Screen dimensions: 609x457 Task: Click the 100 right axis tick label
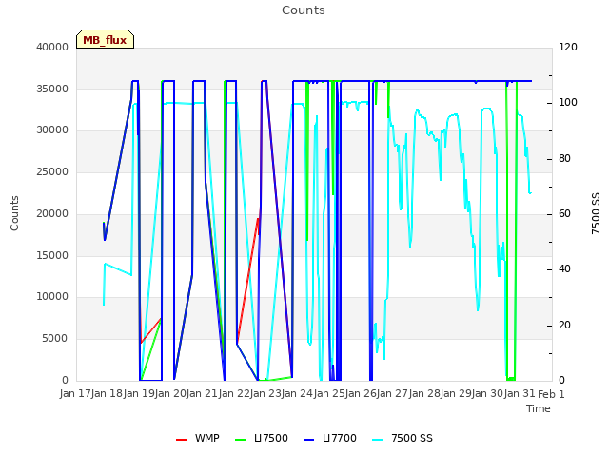(x=568, y=103)
